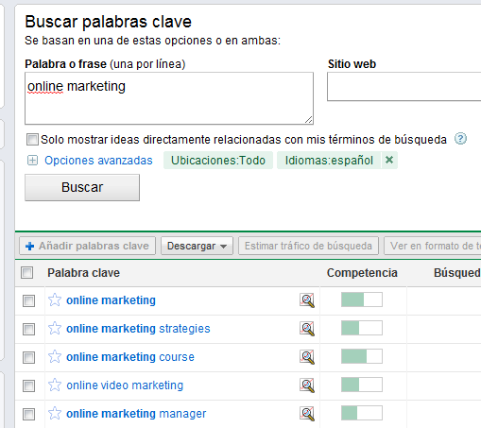Open search insights magnifier for 'online marketing'
Screen dimensions: 481x428
(x=307, y=300)
